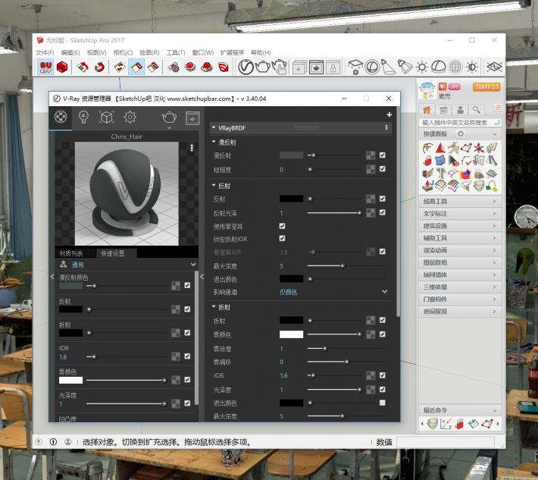Click the teapot render icon in V-Ray
This screenshot has width=538, height=480.
[170, 117]
